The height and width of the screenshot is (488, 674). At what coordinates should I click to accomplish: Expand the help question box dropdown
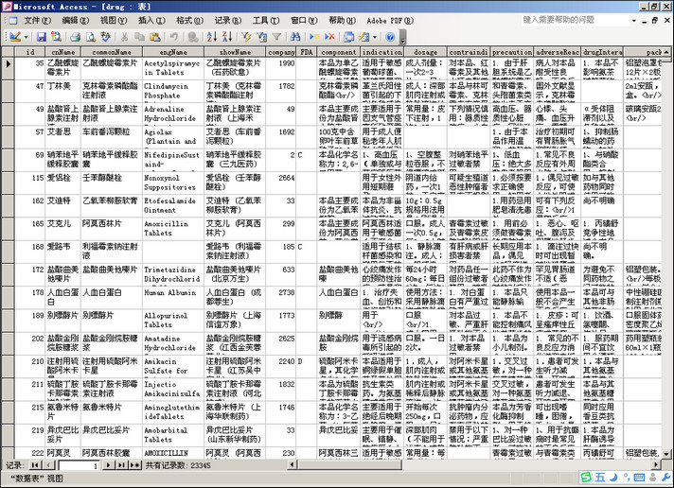point(633,20)
